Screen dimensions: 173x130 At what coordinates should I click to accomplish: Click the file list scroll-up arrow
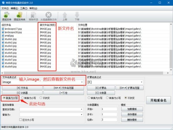click(171, 24)
